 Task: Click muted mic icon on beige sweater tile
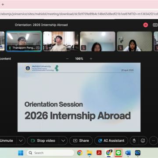(47, 48)
